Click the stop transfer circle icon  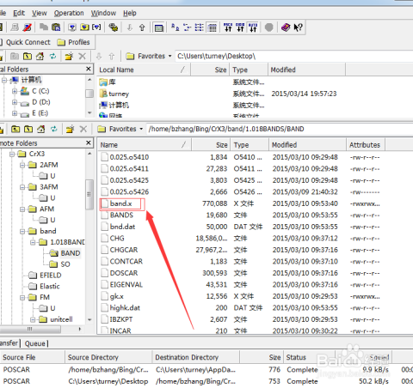click(268, 27)
